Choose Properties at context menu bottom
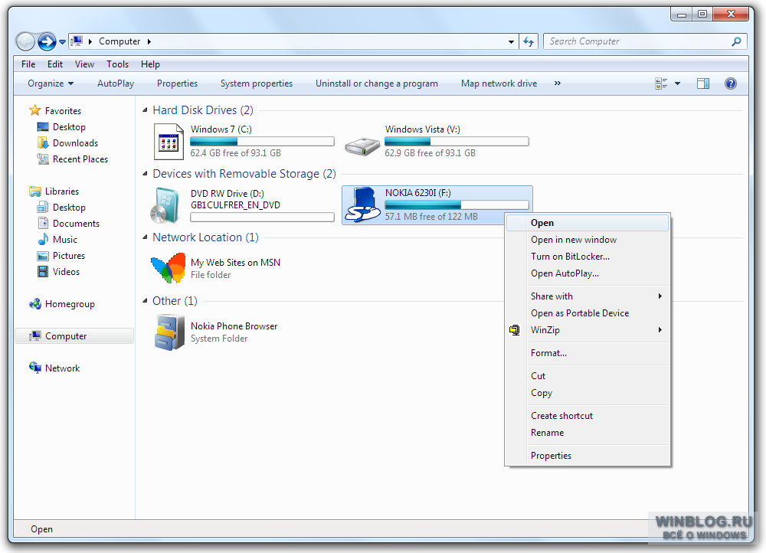This screenshot has height=553, width=766. coord(588,456)
